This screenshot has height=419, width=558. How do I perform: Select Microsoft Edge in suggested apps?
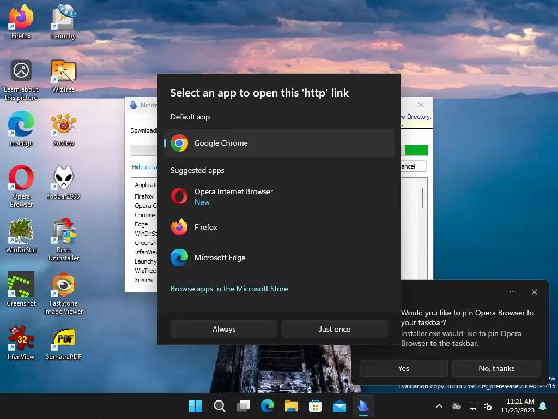pyautogui.click(x=279, y=258)
